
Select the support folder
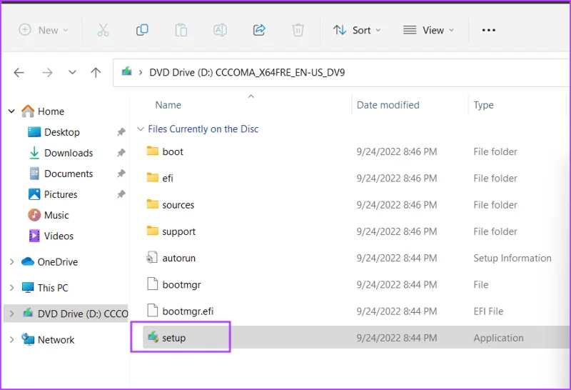179,231
